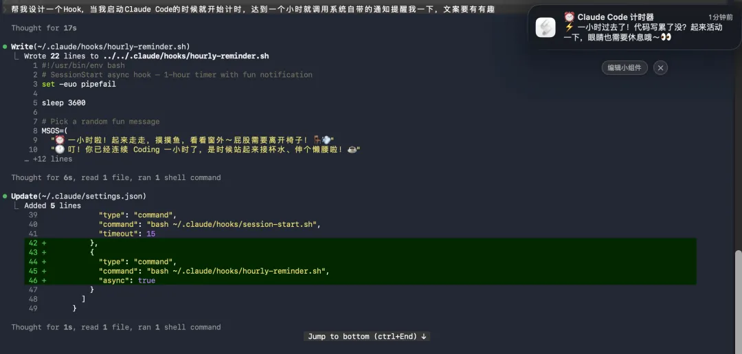This screenshot has height=354, width=742.
Task: Click the Claude Code notification app icon
Action: coord(545,27)
